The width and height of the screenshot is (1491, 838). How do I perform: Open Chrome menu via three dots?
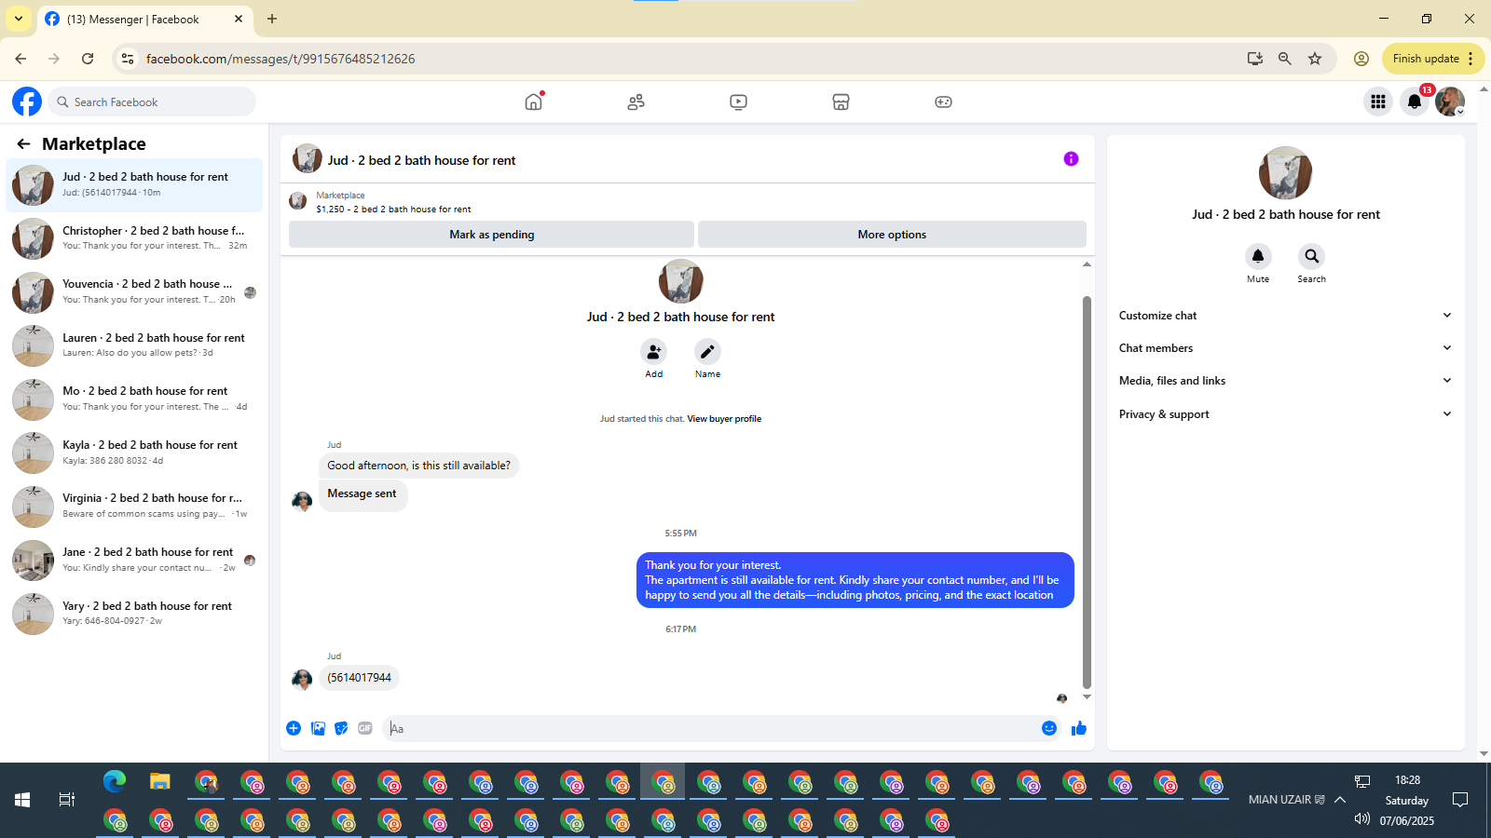pos(1470,59)
